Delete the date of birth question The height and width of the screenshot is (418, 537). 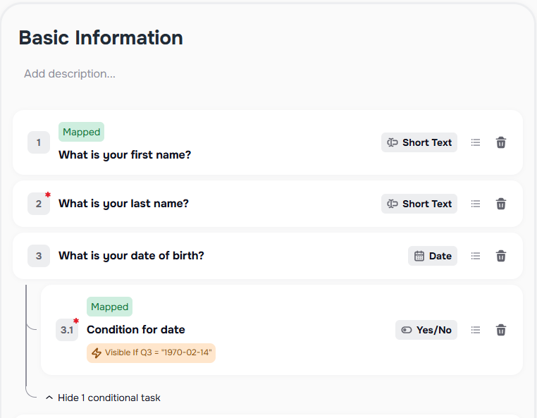[x=500, y=256]
